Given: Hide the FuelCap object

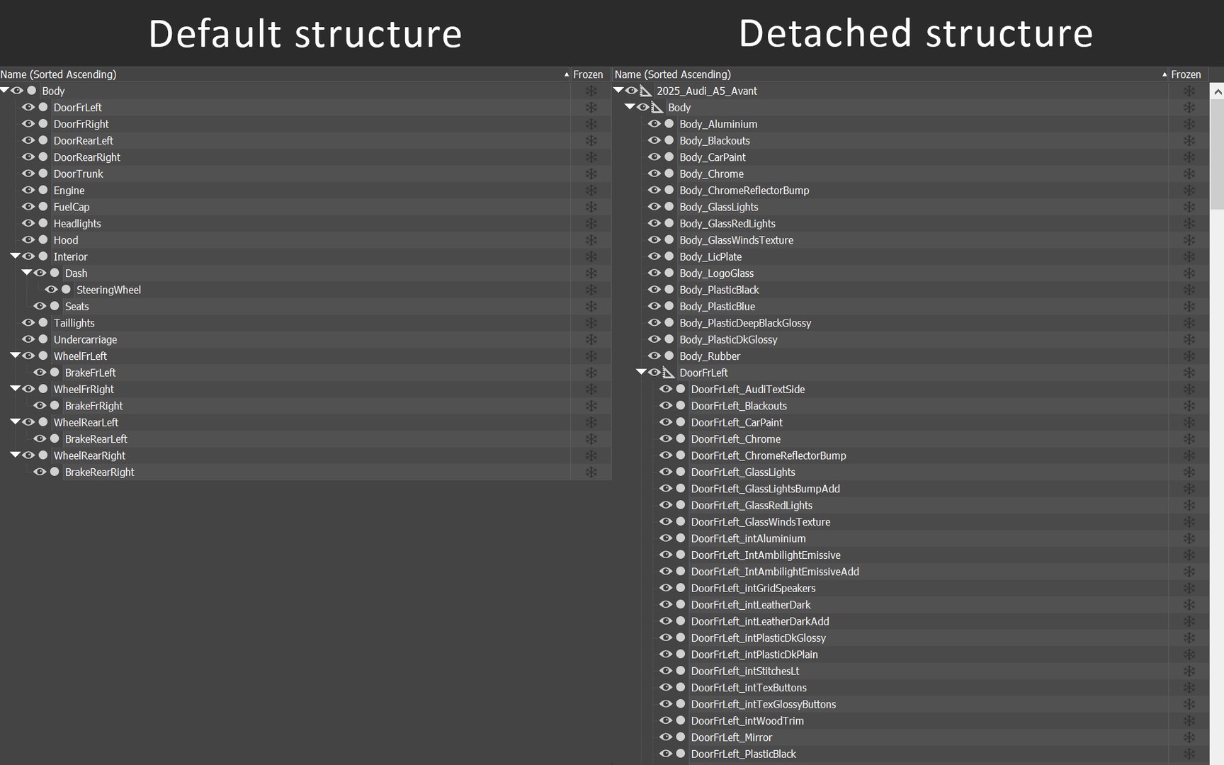Looking at the screenshot, I should (x=28, y=207).
